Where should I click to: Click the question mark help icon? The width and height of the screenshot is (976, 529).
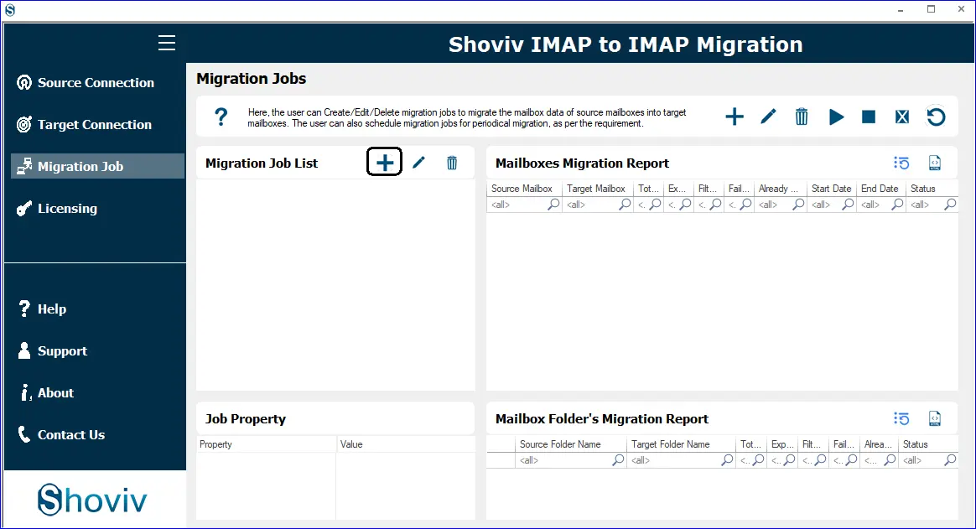(x=221, y=117)
